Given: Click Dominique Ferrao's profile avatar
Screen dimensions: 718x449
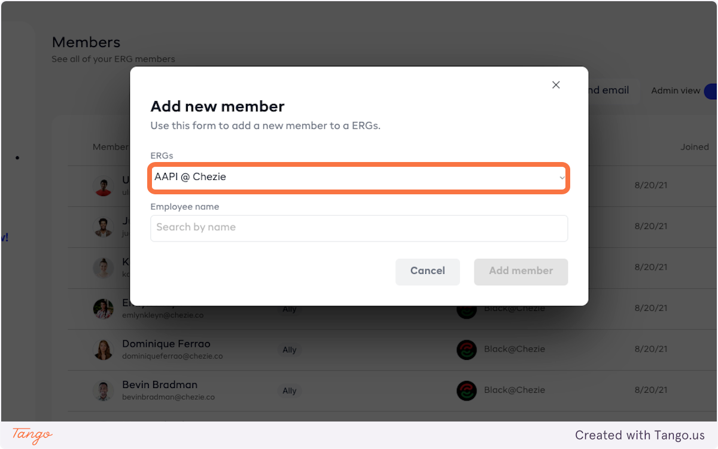Looking at the screenshot, I should point(103,350).
